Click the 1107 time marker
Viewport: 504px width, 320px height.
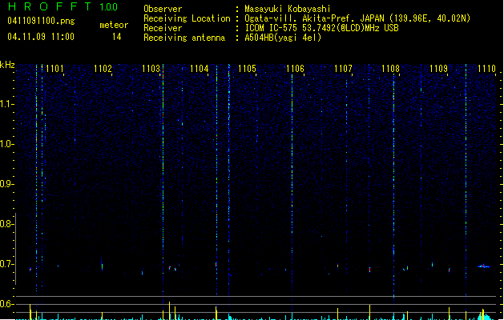pyautogui.click(x=343, y=69)
